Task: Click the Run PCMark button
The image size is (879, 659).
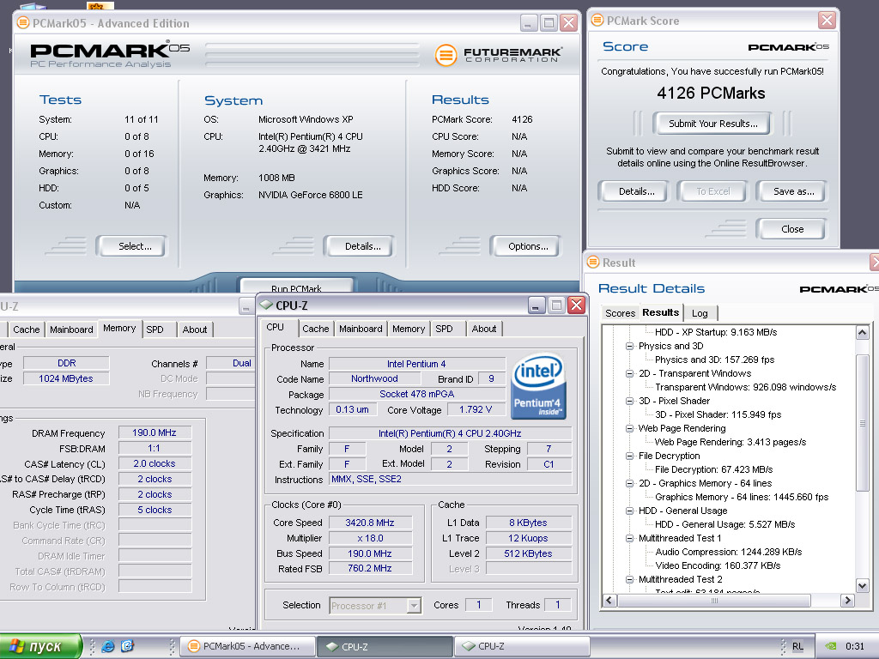Action: pyautogui.click(x=296, y=286)
